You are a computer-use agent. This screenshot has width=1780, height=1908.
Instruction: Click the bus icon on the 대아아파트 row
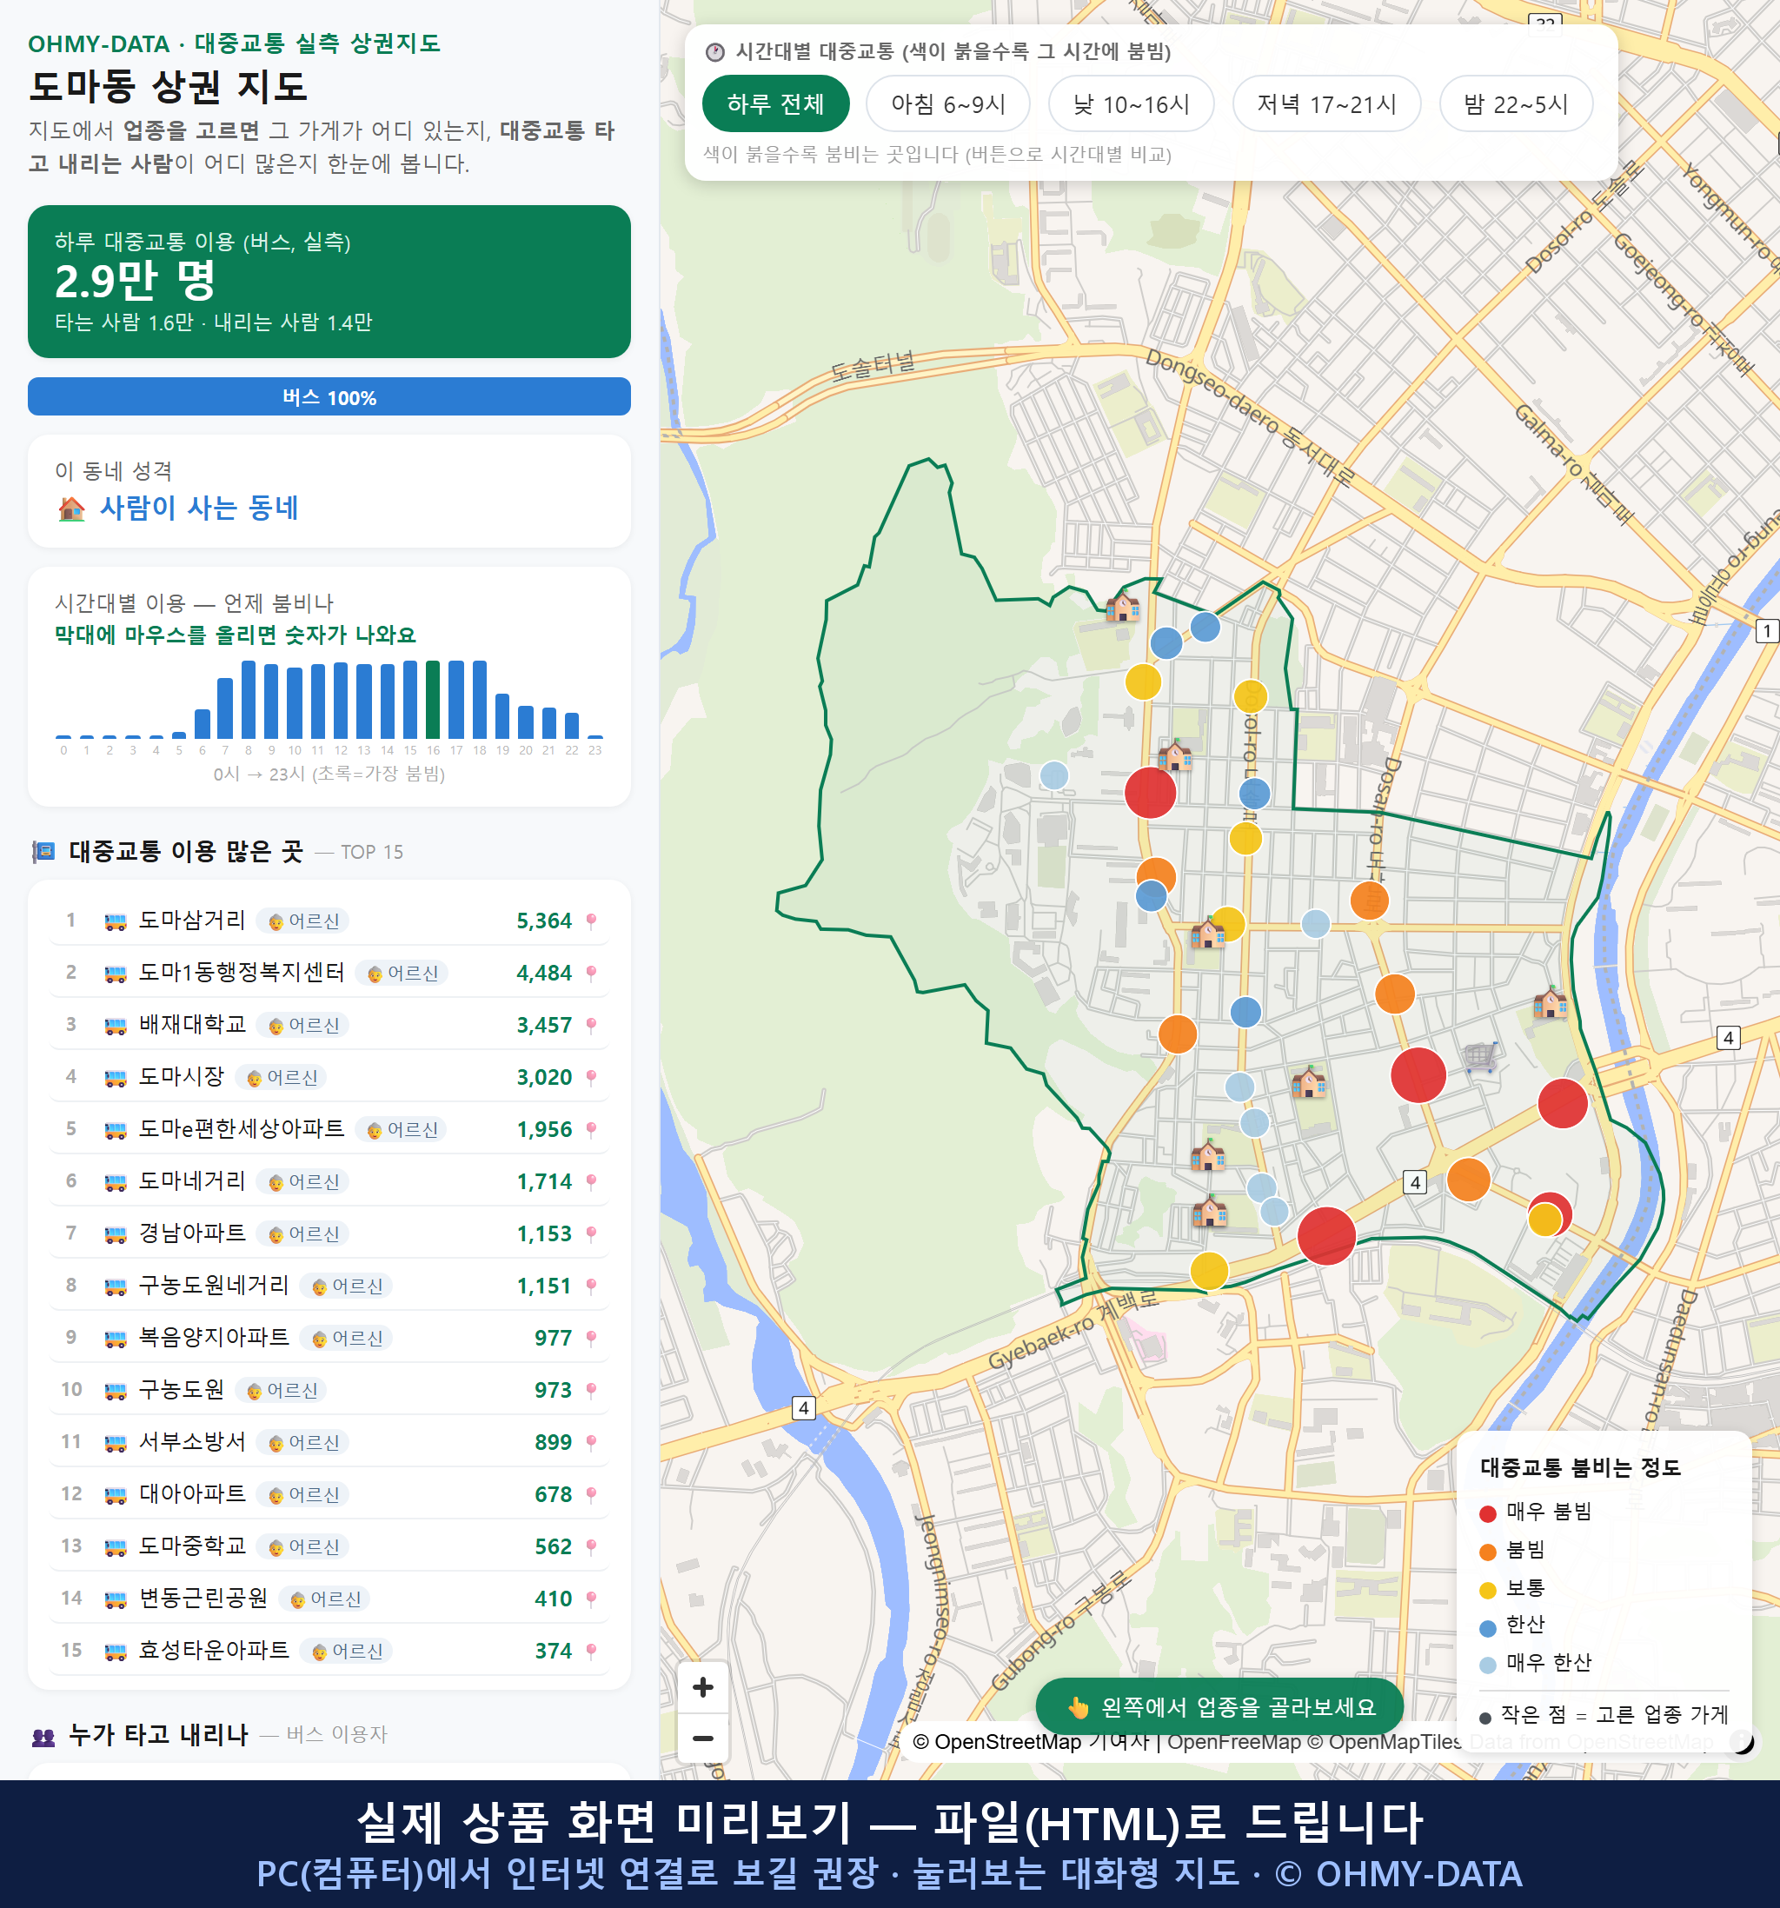coord(115,1494)
